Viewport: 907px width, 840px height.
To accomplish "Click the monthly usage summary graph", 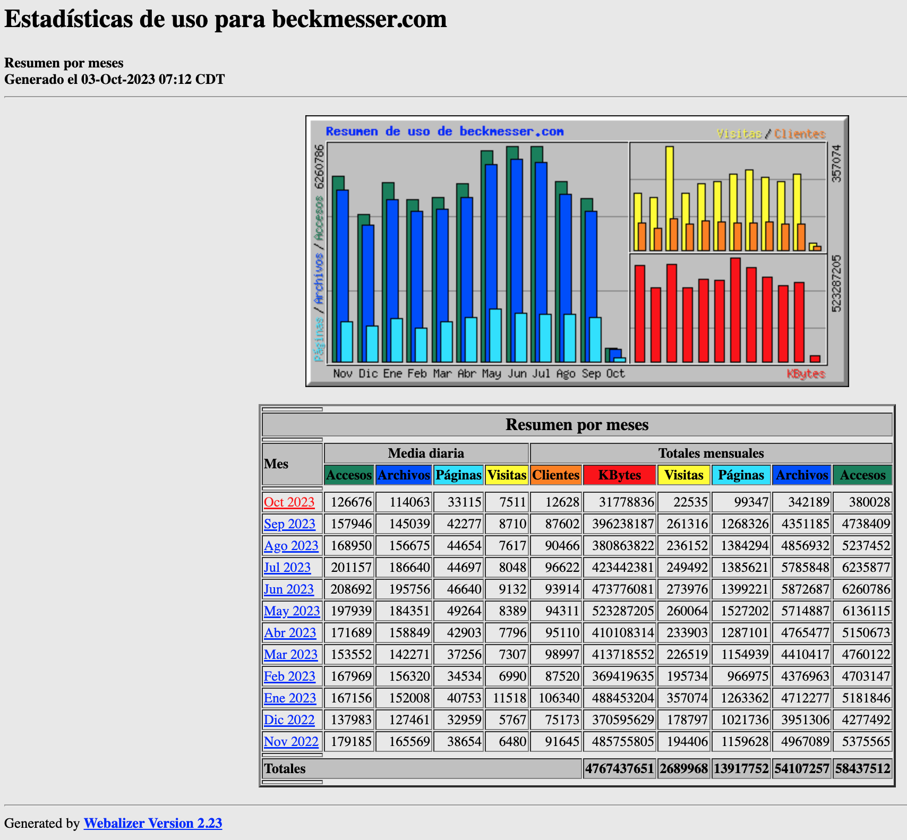I will click(577, 251).
